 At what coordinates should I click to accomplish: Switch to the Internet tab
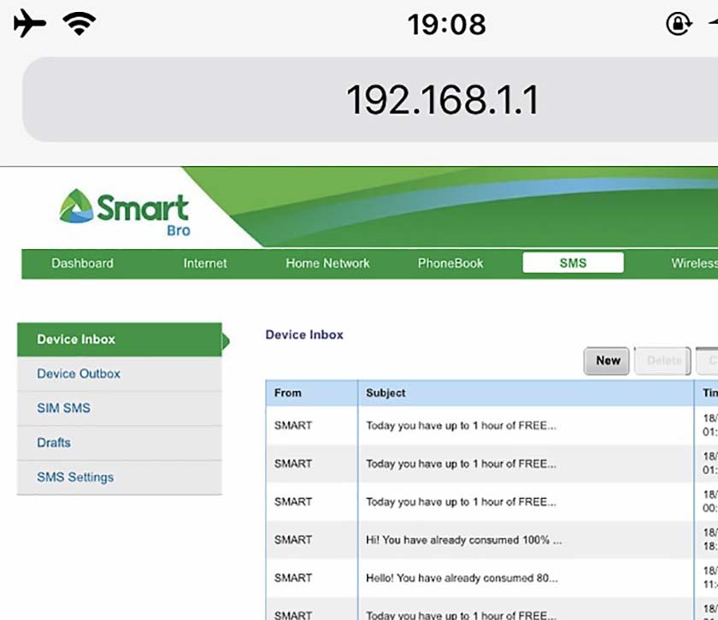pyautogui.click(x=205, y=263)
